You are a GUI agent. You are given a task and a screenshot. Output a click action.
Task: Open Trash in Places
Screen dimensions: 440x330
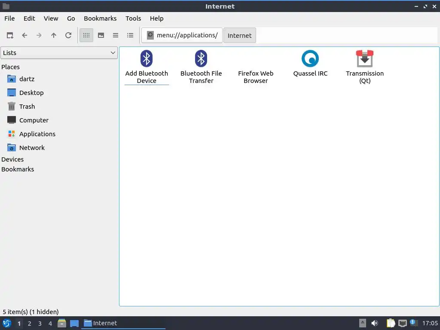pos(21,107)
